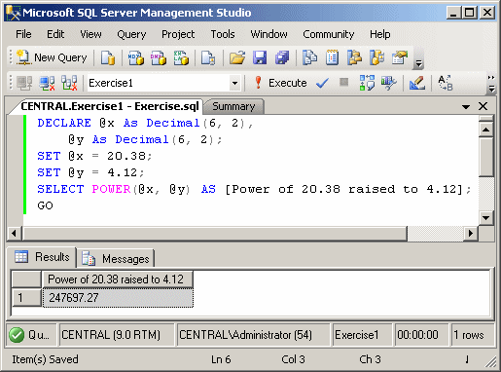
Task: Switch to the Messages tab
Action: 116,259
